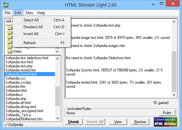The image size is (182, 130).
Task: Select Video folder in the tree
Action: pos(17,51)
